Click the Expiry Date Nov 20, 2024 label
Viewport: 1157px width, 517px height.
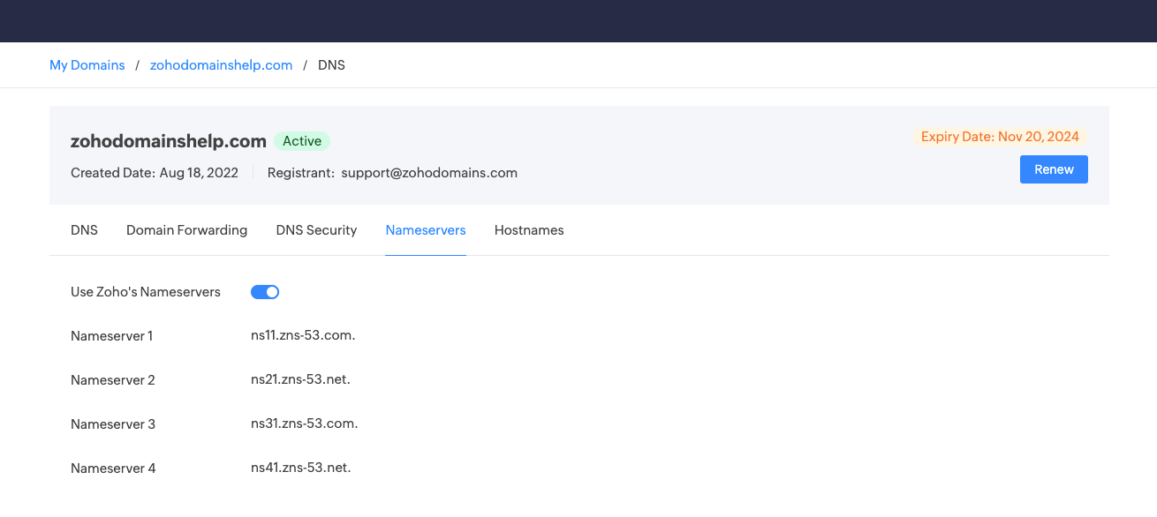pos(1000,137)
